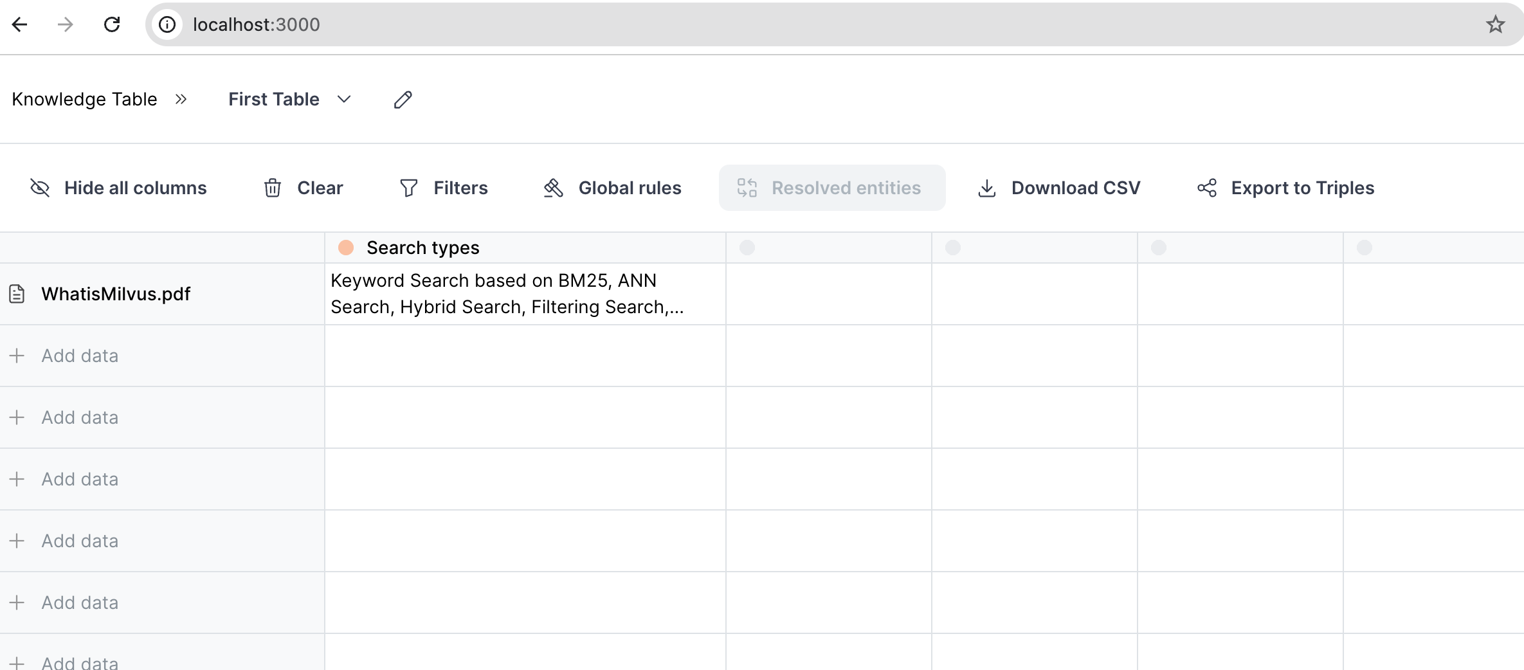Open the Search types column header
Viewport: 1524px width, 670px height.
pyautogui.click(x=423, y=248)
